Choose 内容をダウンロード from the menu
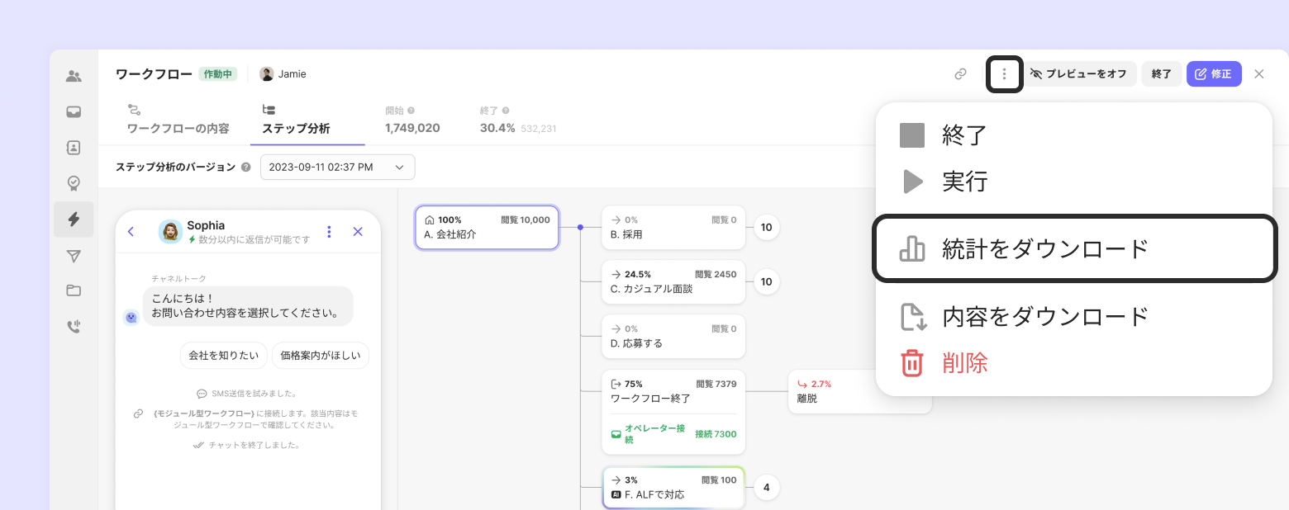Image resolution: width=1289 pixels, height=510 pixels. point(1045,316)
